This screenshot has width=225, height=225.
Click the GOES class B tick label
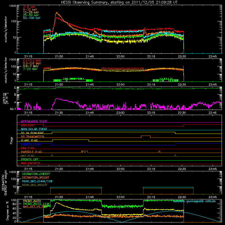15,94
